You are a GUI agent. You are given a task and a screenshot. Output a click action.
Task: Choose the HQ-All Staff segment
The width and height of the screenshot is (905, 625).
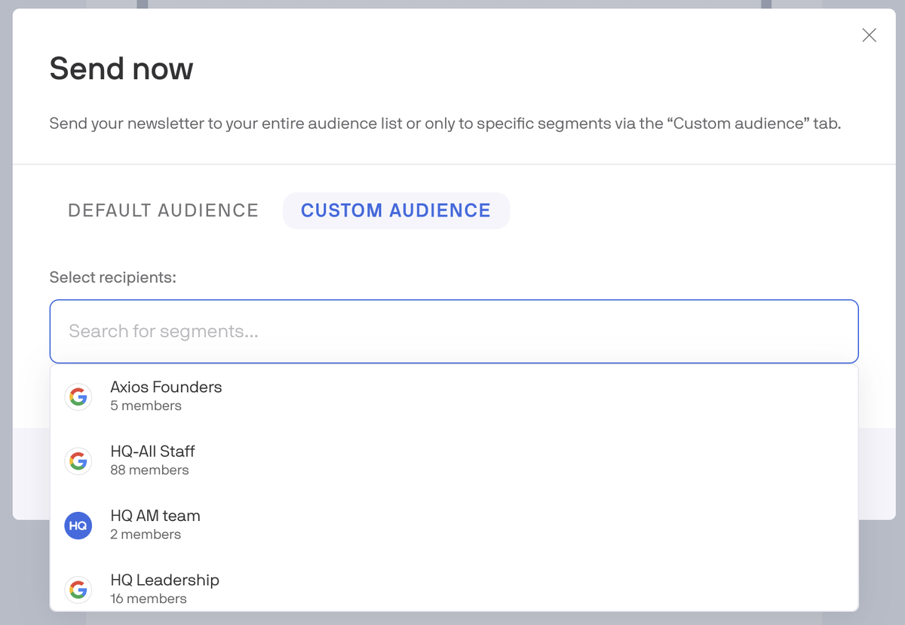point(454,461)
